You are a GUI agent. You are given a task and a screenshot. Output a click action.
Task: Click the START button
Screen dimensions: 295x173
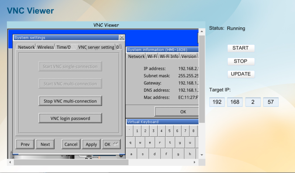pyautogui.click(x=241, y=48)
